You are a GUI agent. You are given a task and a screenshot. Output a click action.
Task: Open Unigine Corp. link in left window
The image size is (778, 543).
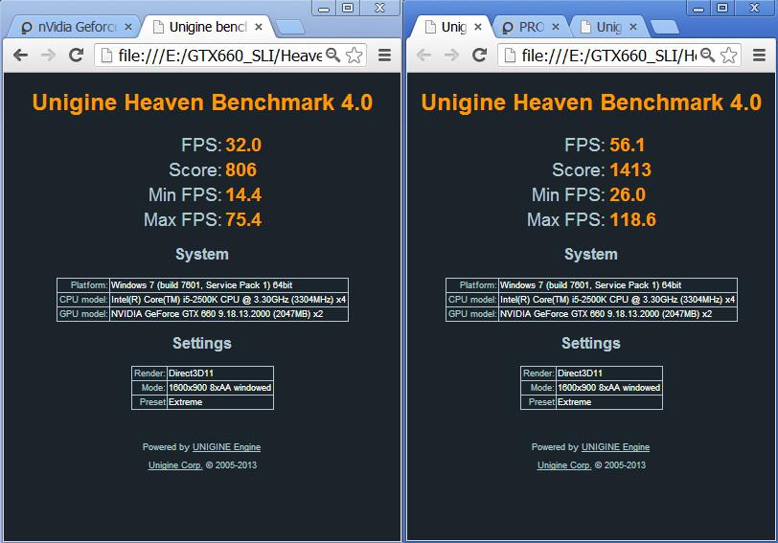tap(175, 465)
